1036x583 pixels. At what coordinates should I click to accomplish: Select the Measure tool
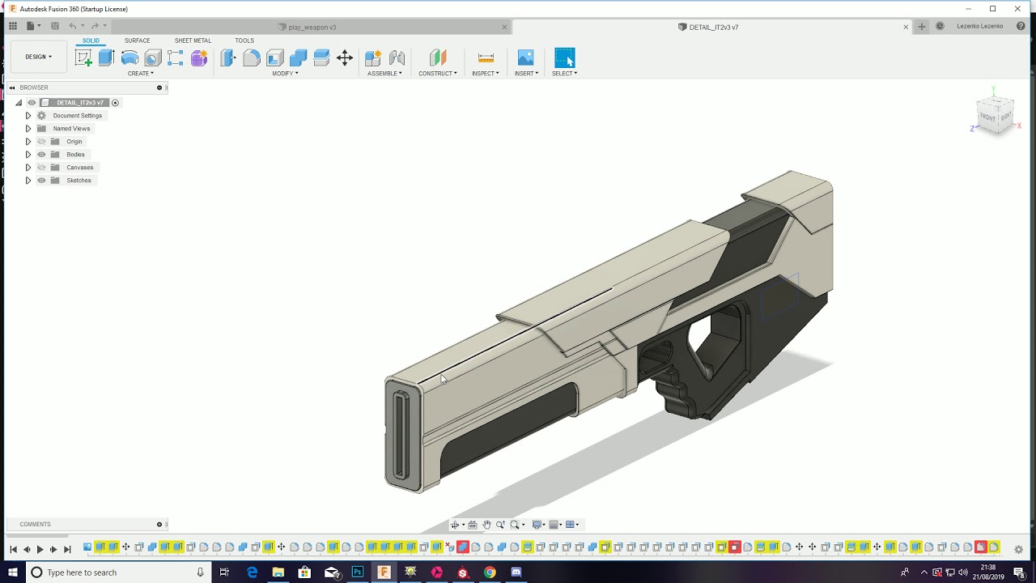[486, 57]
